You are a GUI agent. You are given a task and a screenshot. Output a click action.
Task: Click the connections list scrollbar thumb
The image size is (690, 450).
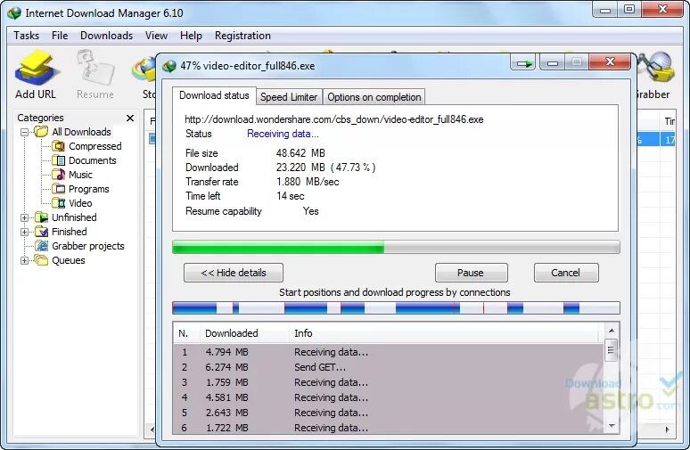click(612, 350)
